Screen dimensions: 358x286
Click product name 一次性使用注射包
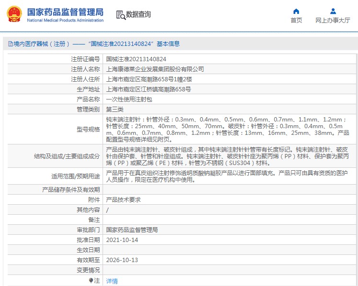[x=129, y=99]
